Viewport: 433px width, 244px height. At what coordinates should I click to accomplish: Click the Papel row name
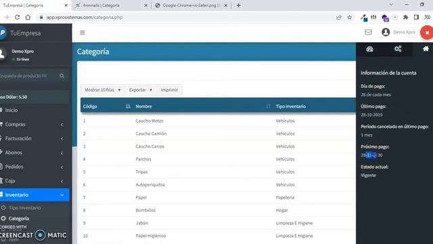click(x=141, y=197)
